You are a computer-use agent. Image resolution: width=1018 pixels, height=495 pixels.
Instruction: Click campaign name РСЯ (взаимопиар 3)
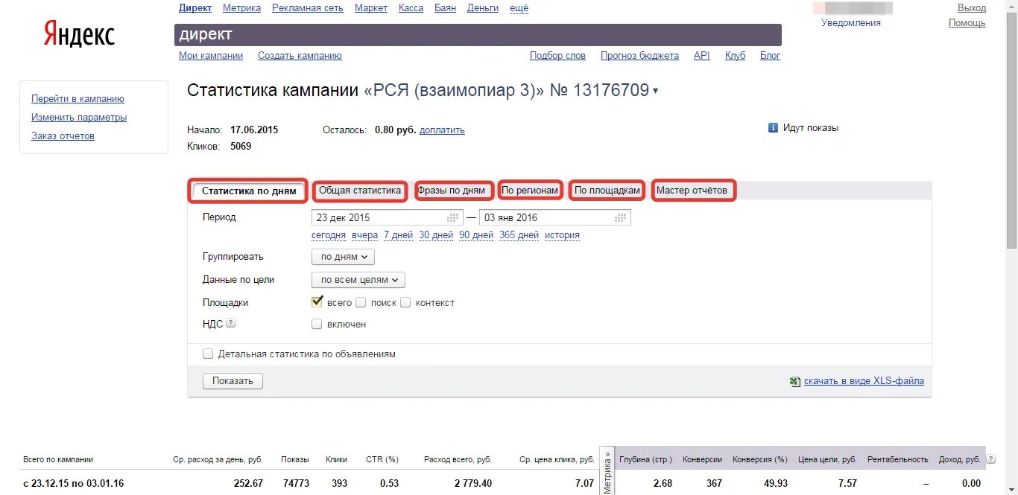(453, 91)
